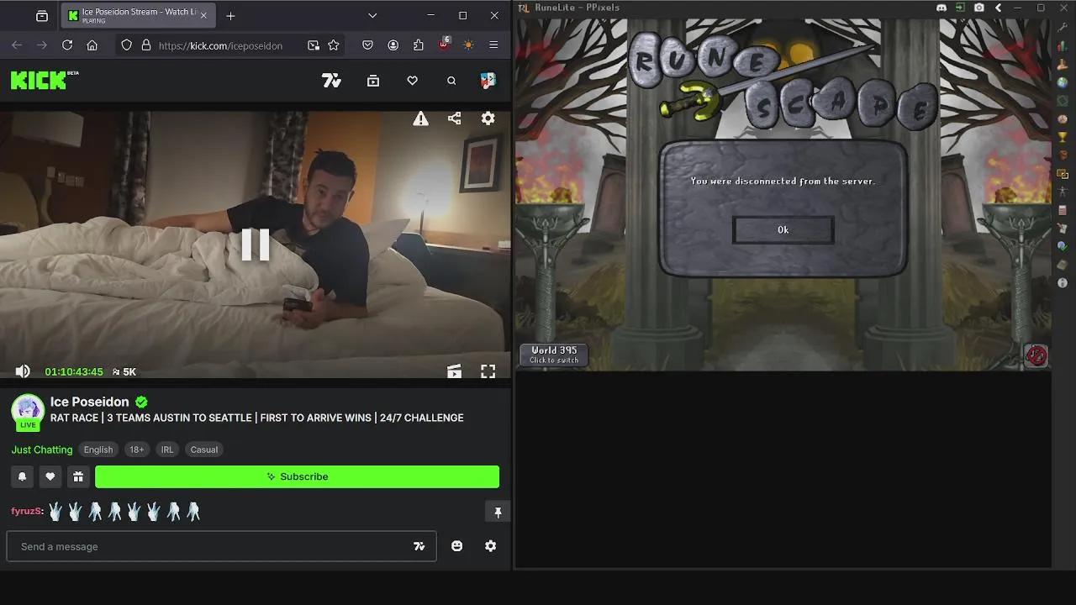Screen dimensions: 1076x605
Task: Click the Send a message field
Action: pyautogui.click(x=210, y=546)
